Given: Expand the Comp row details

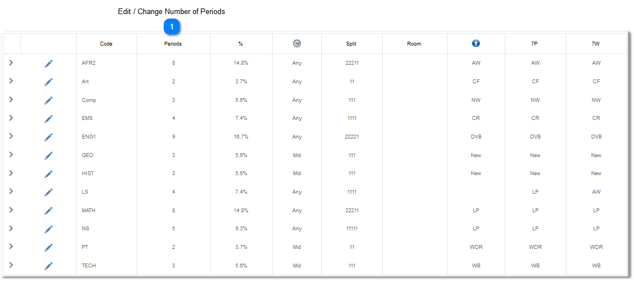Looking at the screenshot, I should click(11, 99).
